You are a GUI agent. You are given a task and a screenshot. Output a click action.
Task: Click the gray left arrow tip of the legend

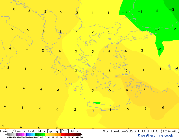point(6,134)
